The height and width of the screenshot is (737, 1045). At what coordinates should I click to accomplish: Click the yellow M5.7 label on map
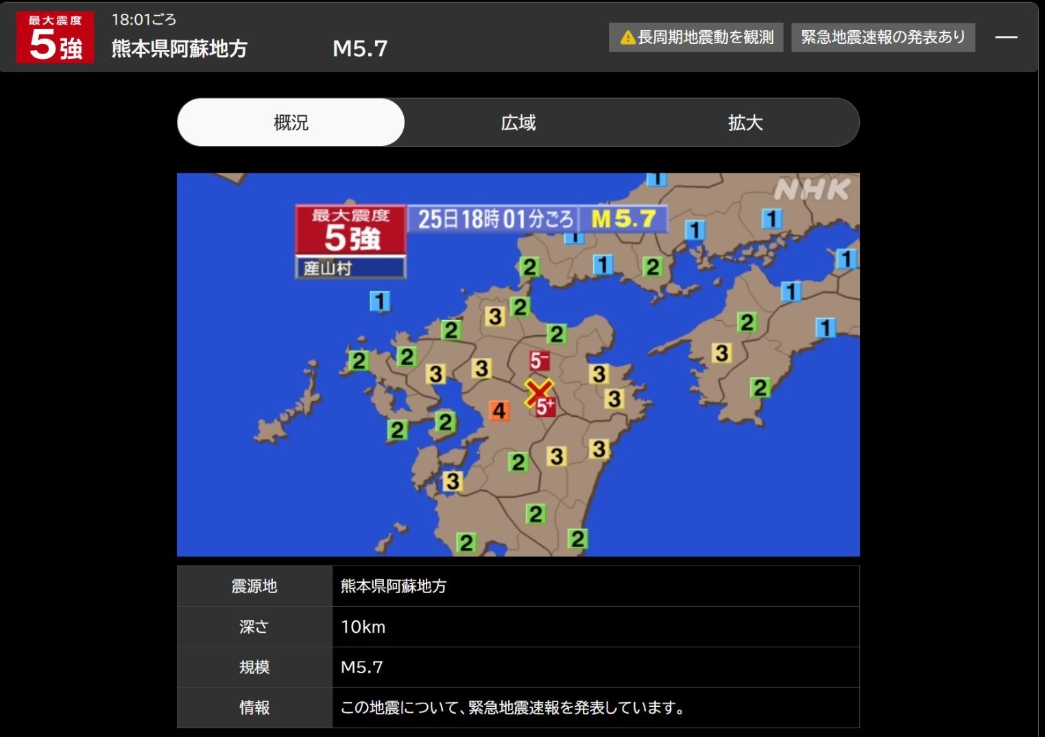pos(623,219)
